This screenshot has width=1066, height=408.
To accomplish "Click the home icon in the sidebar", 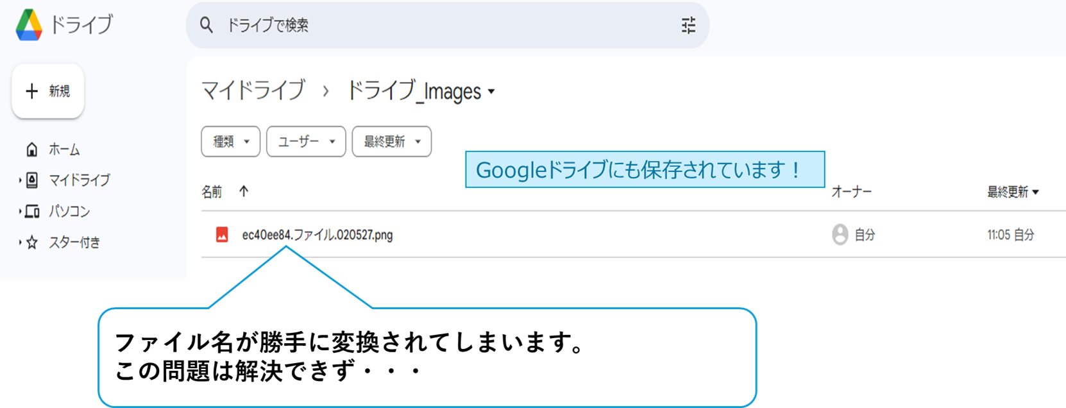I will coord(32,149).
